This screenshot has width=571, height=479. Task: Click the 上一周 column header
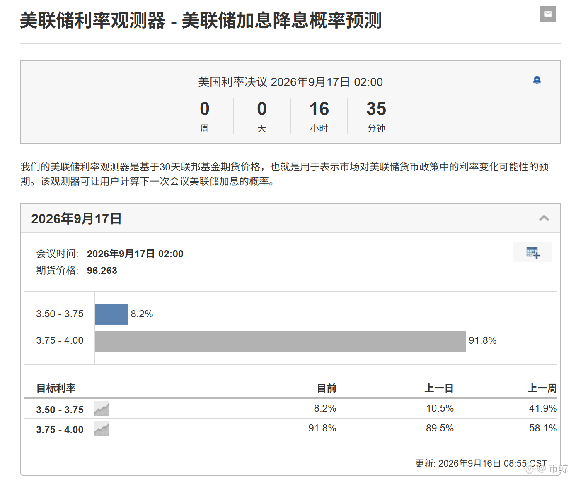(x=542, y=388)
